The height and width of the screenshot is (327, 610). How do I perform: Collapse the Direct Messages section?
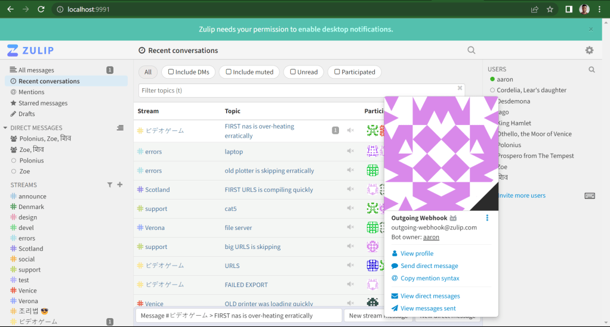[x=5, y=128]
